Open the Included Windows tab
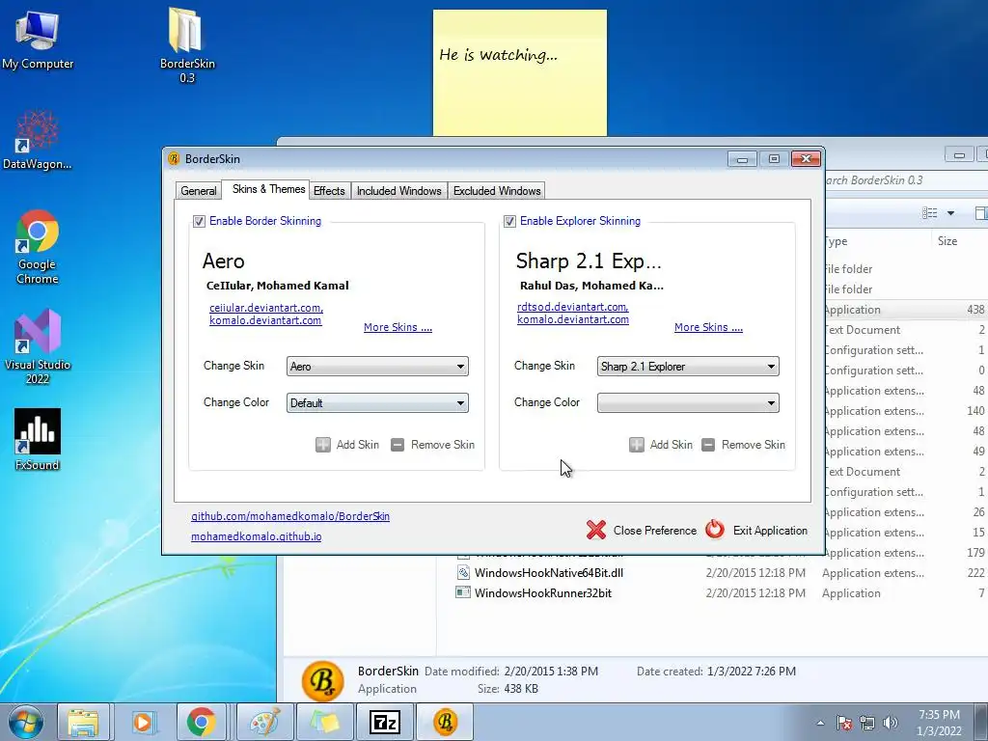This screenshot has width=988, height=741. (x=398, y=191)
